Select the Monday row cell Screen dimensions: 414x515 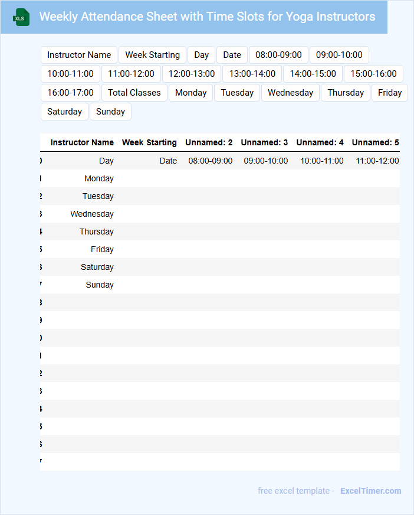click(99, 179)
